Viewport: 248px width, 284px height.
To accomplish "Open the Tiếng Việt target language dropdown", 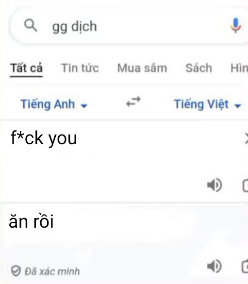I will 207,104.
